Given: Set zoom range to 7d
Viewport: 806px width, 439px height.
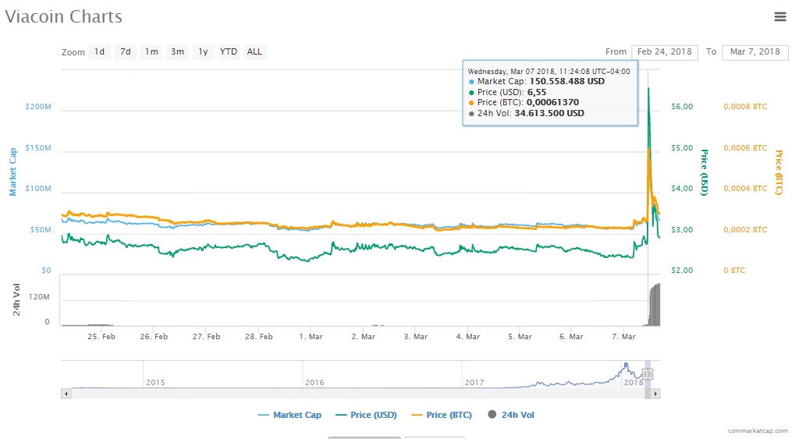Looking at the screenshot, I should click(126, 52).
